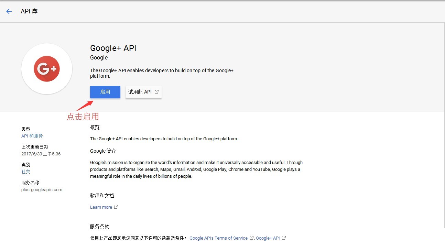Click the 类别 label

26,165
